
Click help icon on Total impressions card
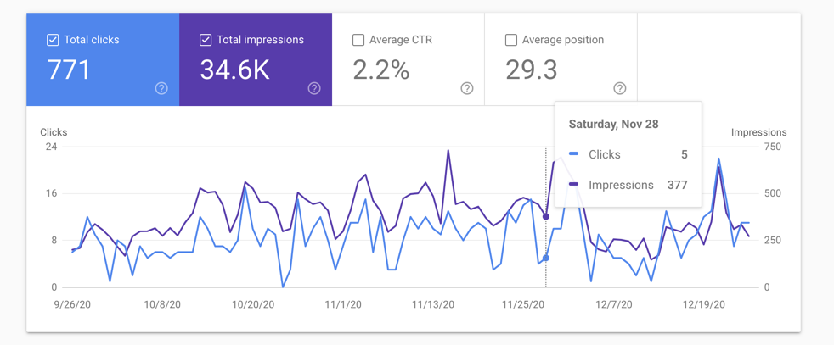click(314, 88)
